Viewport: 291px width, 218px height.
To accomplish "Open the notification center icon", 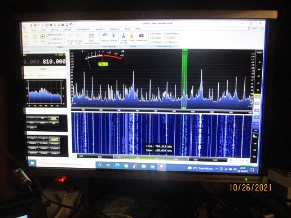I will click(252, 170).
